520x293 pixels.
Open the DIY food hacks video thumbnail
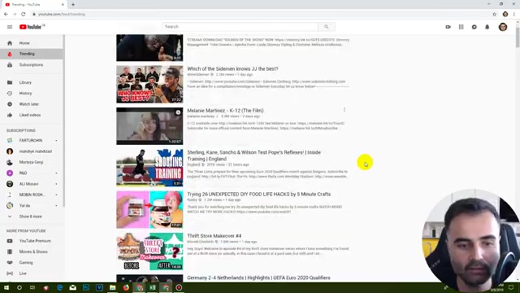(x=150, y=209)
